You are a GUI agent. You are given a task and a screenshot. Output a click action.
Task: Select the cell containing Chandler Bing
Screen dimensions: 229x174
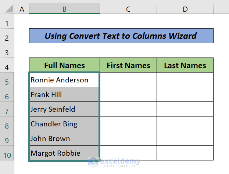[64, 124]
